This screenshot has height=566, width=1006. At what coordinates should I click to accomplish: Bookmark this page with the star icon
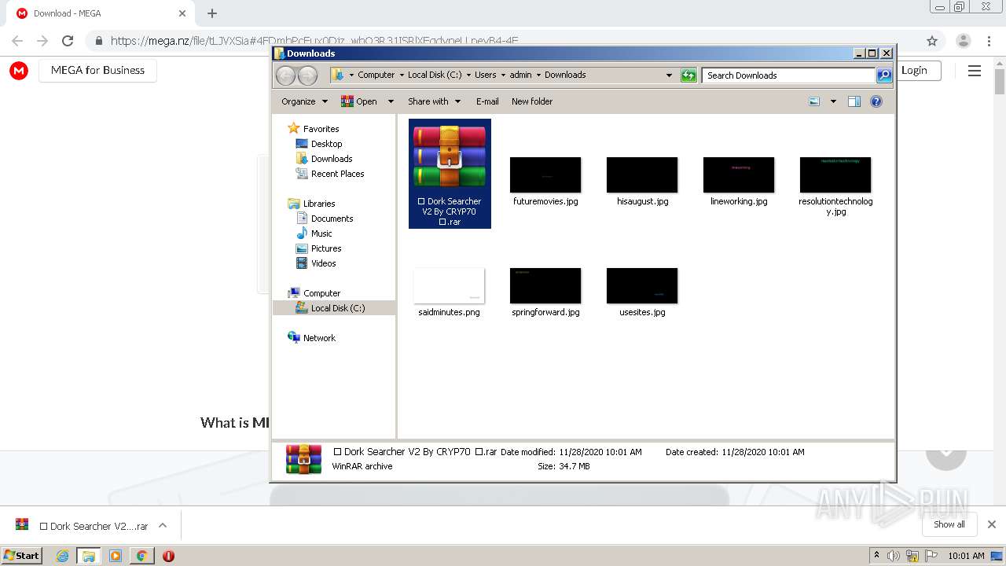point(932,41)
